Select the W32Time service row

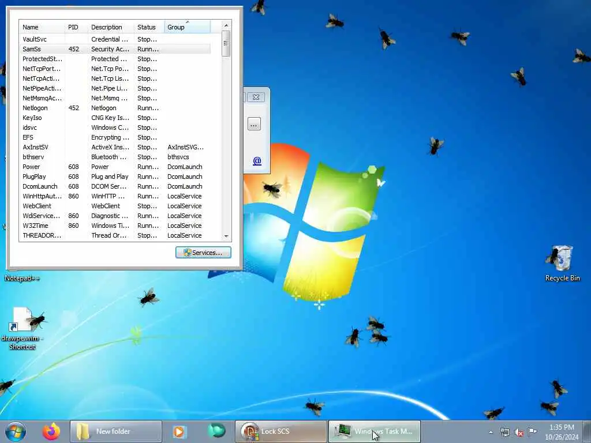[115, 226]
